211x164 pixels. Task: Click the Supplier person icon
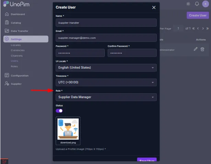coord(7,84)
